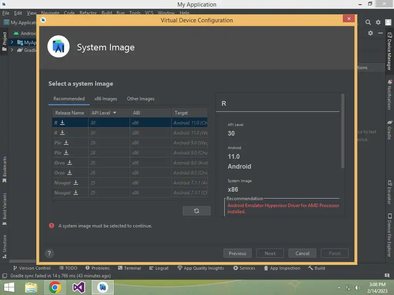The width and height of the screenshot is (394, 295).
Task: Open the Build tool tab at bottom
Action: pyautogui.click(x=317, y=268)
